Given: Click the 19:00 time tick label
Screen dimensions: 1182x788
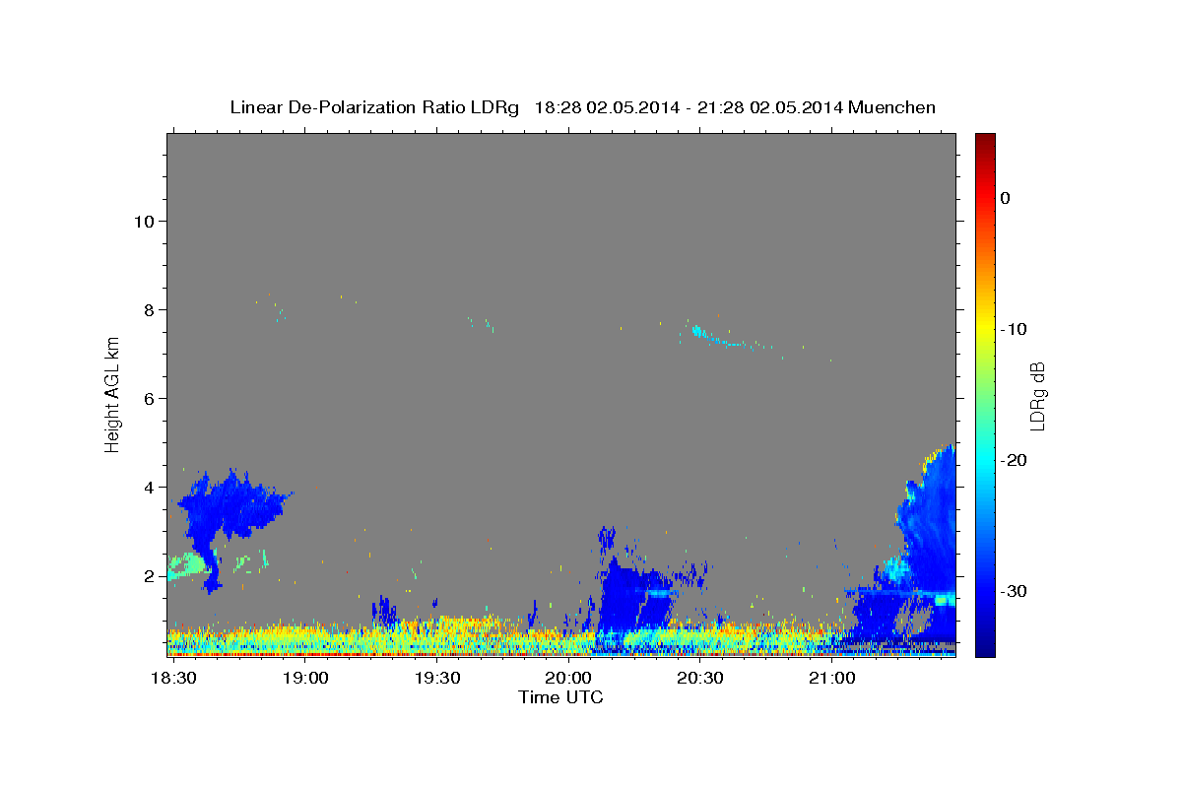Looking at the screenshot, I should (x=305, y=678).
